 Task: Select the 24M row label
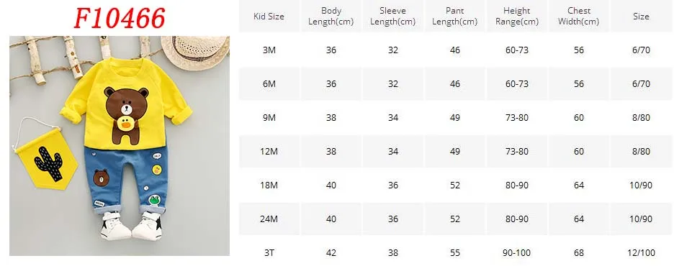click(269, 219)
